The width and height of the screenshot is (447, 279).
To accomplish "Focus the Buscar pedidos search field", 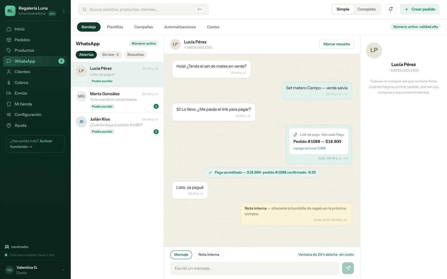I will coord(143,9).
